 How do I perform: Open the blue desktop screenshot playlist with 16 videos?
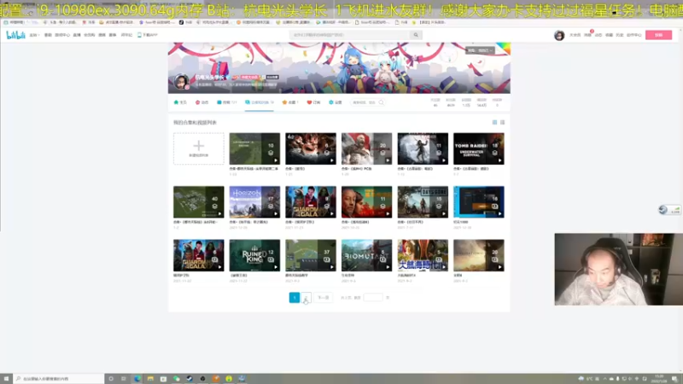pos(479,202)
